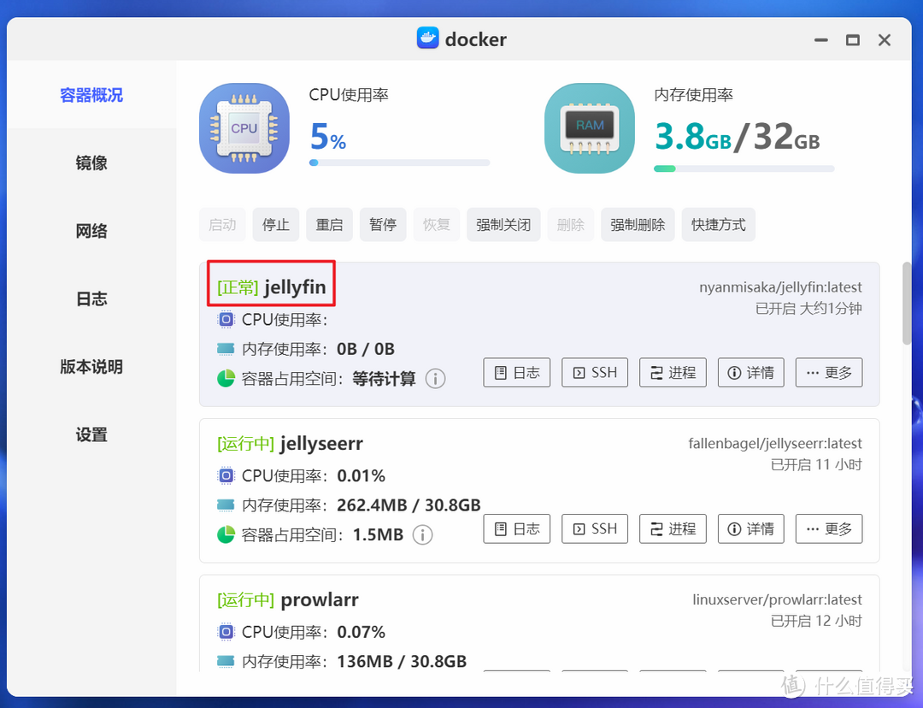View 进程 processes for the jellyfin container
This screenshot has height=708, width=923.
click(673, 372)
